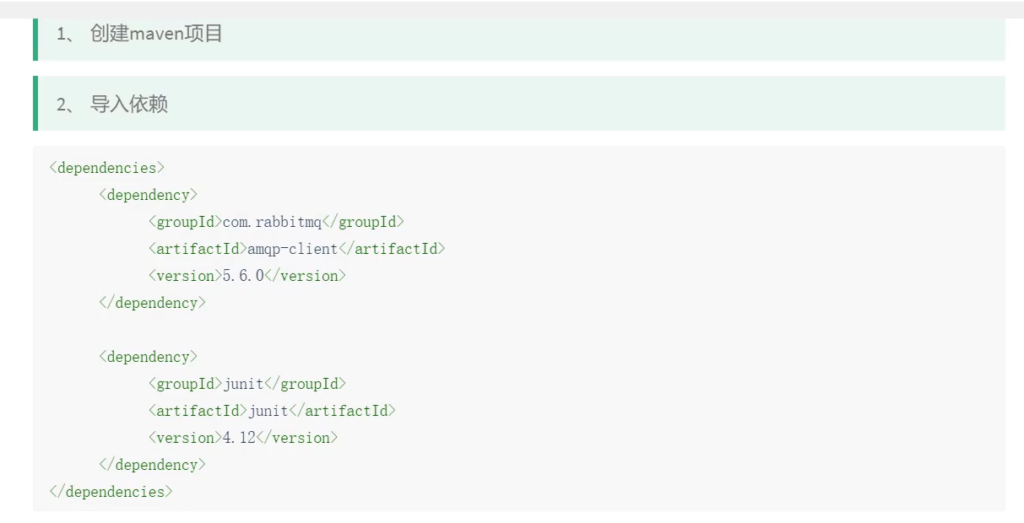Screen dimensions: 1024x523
Task: Click the version number 5.6.0
Action: pyautogui.click(x=243, y=276)
